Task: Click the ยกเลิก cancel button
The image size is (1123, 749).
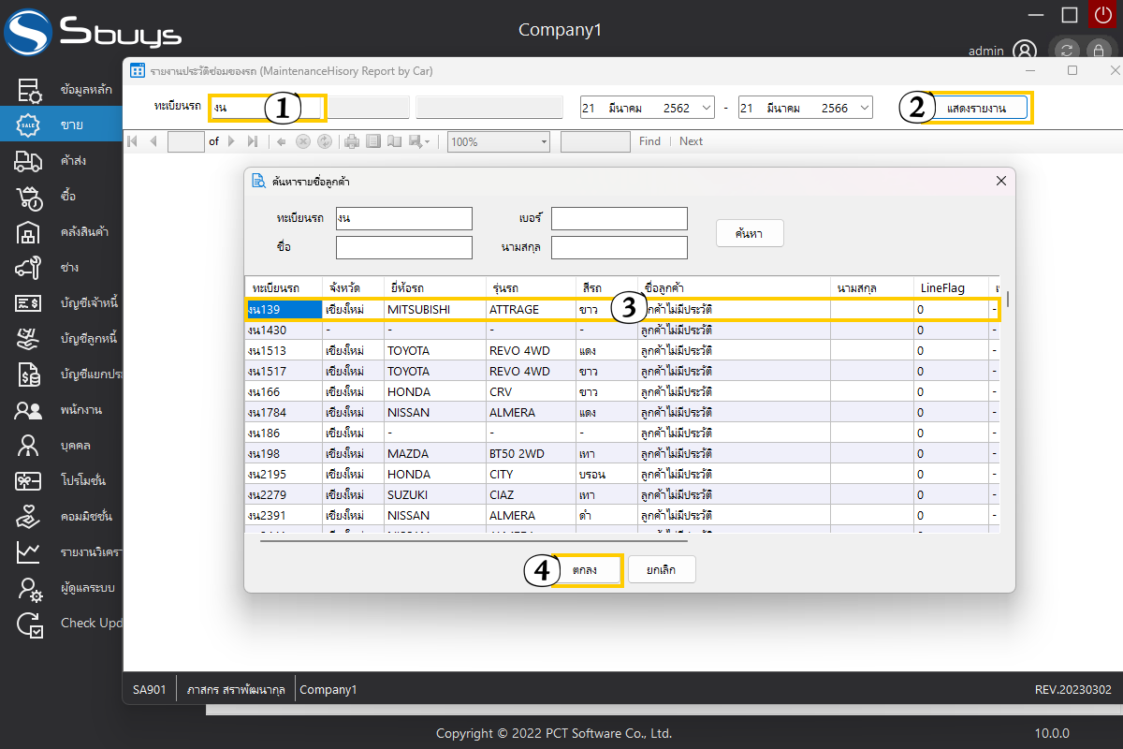Action: (662, 569)
